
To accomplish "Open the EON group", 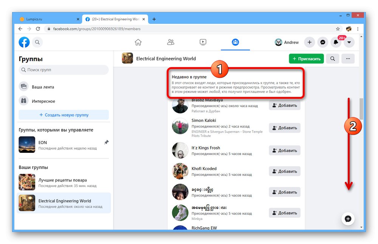I will click(x=64, y=145).
